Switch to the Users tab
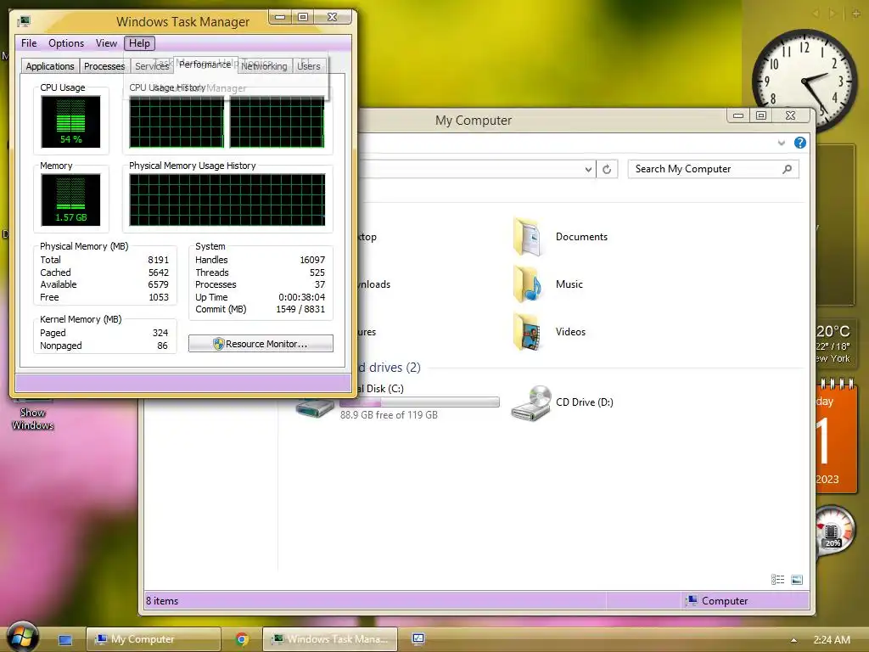 (x=309, y=66)
